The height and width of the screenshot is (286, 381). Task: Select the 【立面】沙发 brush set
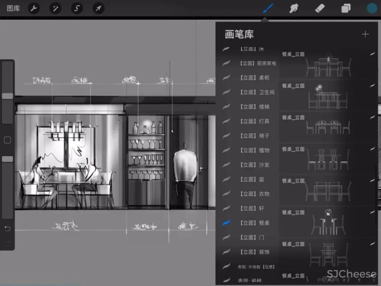255,165
